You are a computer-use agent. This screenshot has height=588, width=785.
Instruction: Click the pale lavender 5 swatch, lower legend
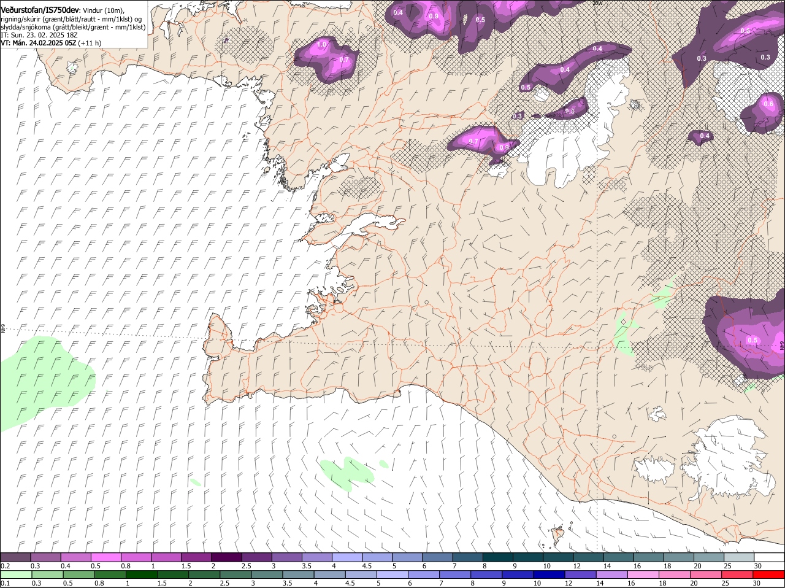[392, 574]
